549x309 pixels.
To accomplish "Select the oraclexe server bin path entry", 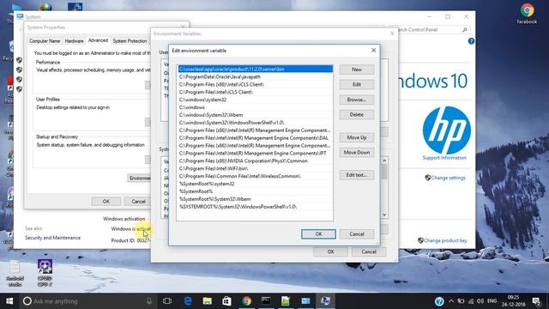I will pos(256,69).
